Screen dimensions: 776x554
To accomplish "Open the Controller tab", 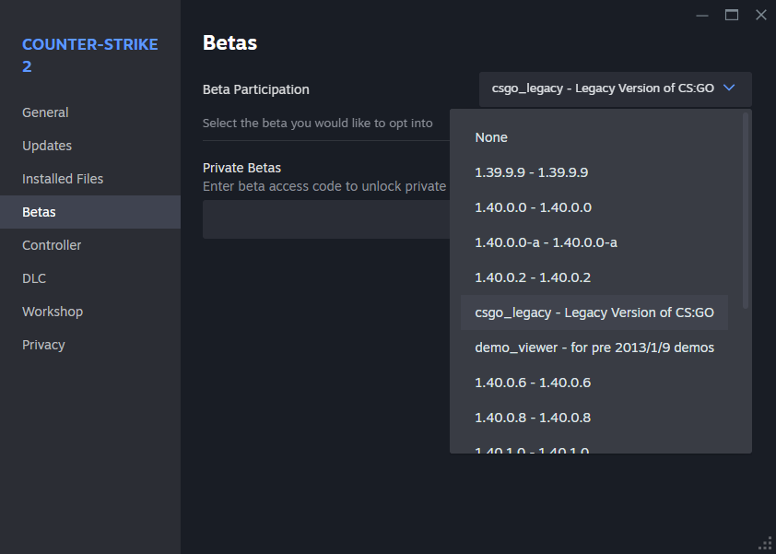I will tap(90, 245).
